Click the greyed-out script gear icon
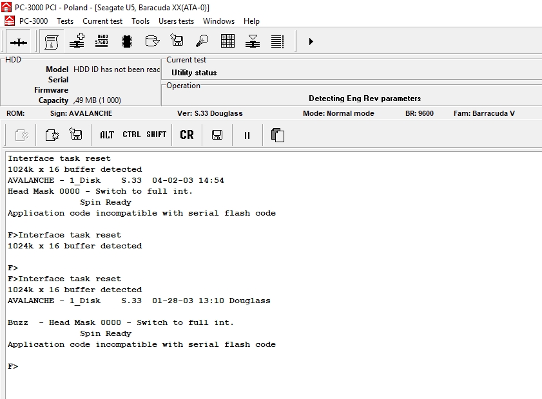 [21, 135]
